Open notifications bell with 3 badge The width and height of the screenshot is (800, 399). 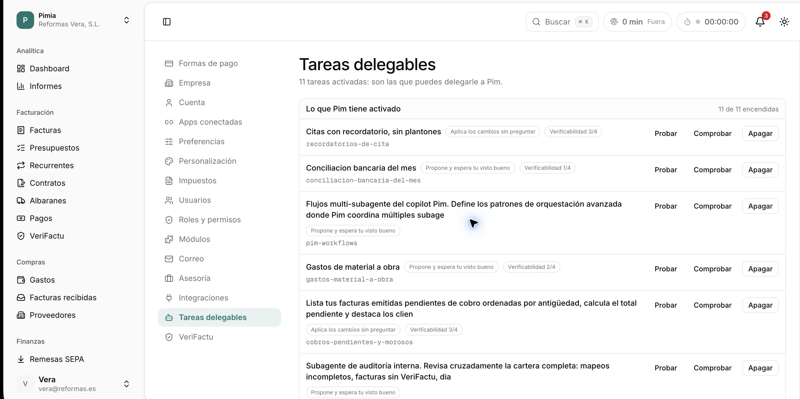click(760, 21)
